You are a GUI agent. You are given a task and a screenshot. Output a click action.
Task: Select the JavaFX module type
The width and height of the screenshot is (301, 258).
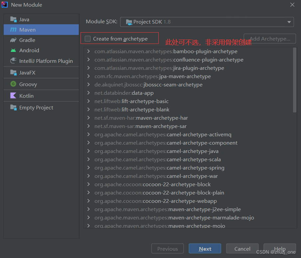(x=41, y=72)
